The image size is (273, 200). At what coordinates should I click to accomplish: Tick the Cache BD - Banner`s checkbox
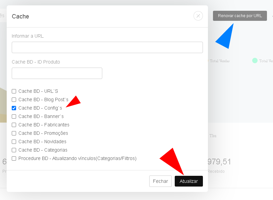14,116
